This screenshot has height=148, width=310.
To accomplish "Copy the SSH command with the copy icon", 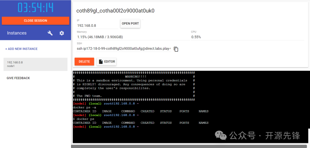I will pyautogui.click(x=176, y=49).
